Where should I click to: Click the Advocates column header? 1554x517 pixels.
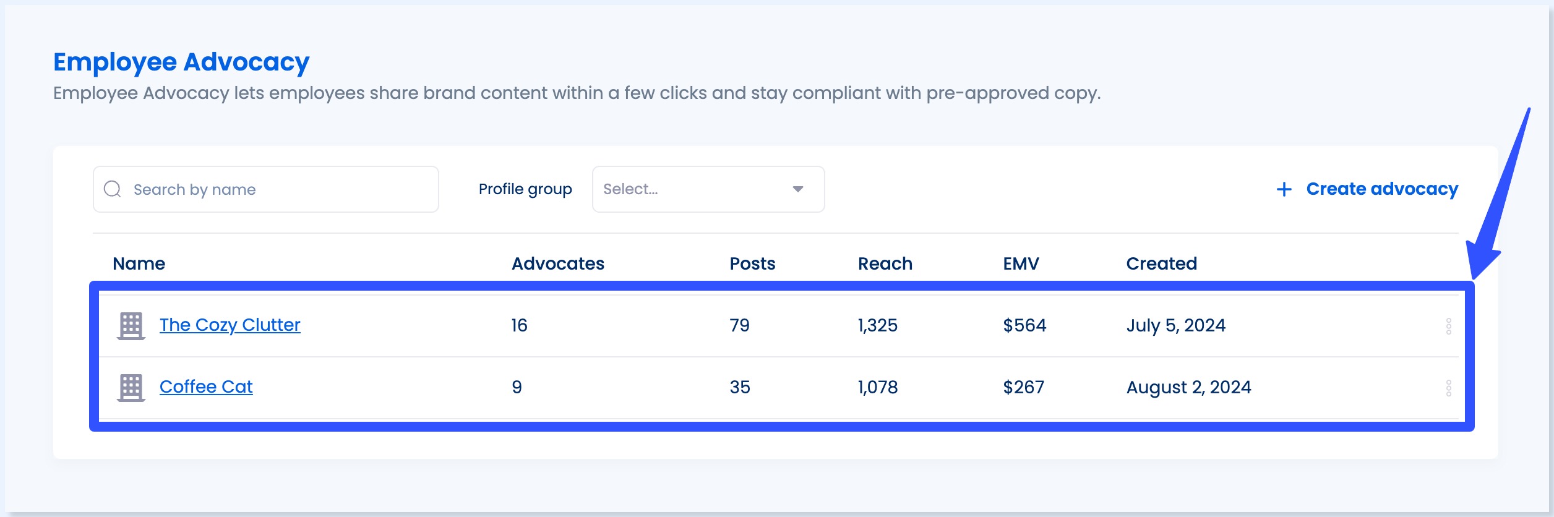coord(557,263)
